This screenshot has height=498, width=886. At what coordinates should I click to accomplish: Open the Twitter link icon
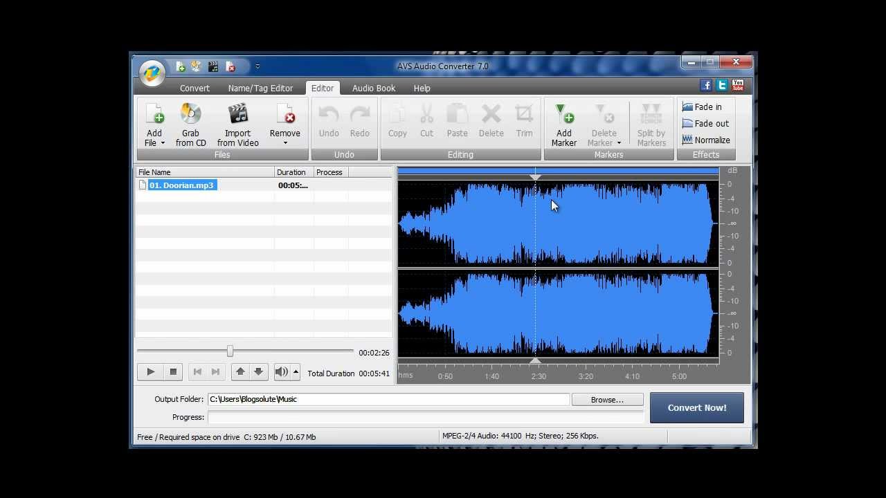[722, 85]
